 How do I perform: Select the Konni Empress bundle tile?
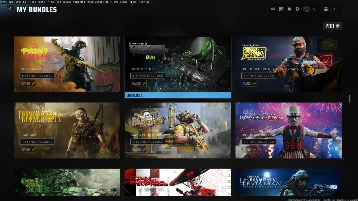point(178,182)
